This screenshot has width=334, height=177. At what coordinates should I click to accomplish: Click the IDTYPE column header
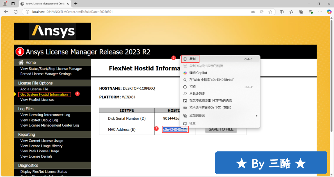click(x=127, y=110)
